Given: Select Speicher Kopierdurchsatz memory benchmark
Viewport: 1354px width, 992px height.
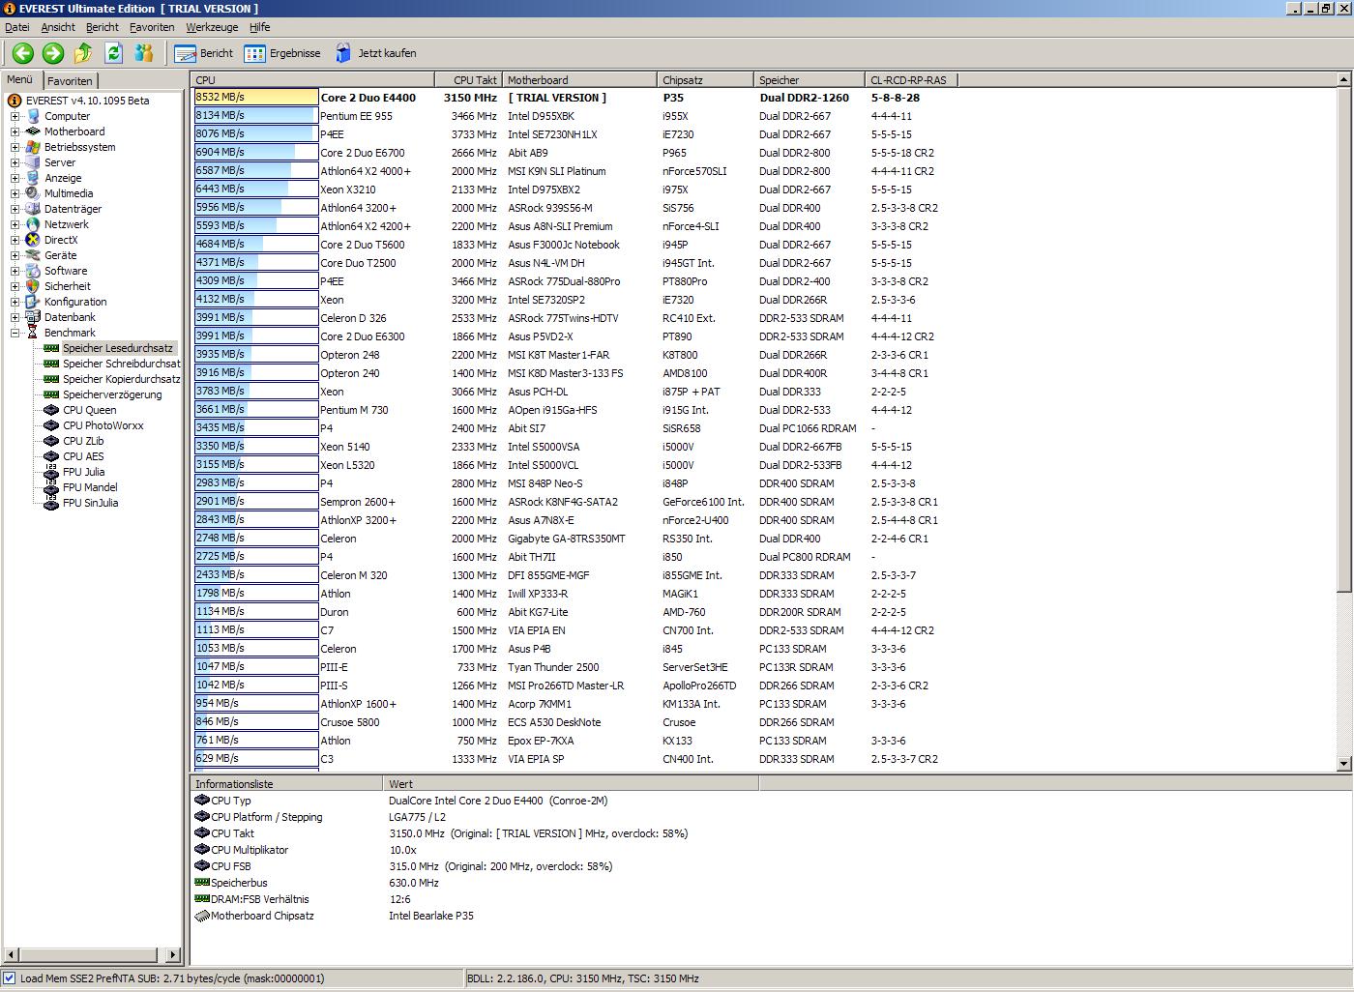Looking at the screenshot, I should point(122,379).
